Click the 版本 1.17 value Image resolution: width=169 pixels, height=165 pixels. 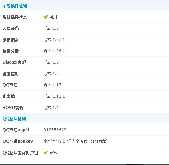coord(52,85)
